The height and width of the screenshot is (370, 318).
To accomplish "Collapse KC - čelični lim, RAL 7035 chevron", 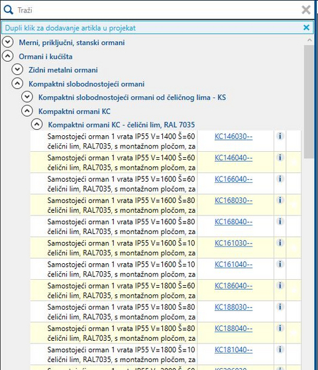I will click(x=37, y=125).
